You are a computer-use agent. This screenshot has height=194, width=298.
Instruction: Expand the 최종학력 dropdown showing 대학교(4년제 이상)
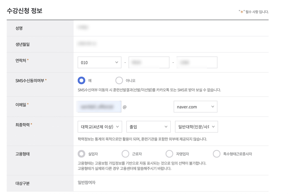click(x=99, y=126)
